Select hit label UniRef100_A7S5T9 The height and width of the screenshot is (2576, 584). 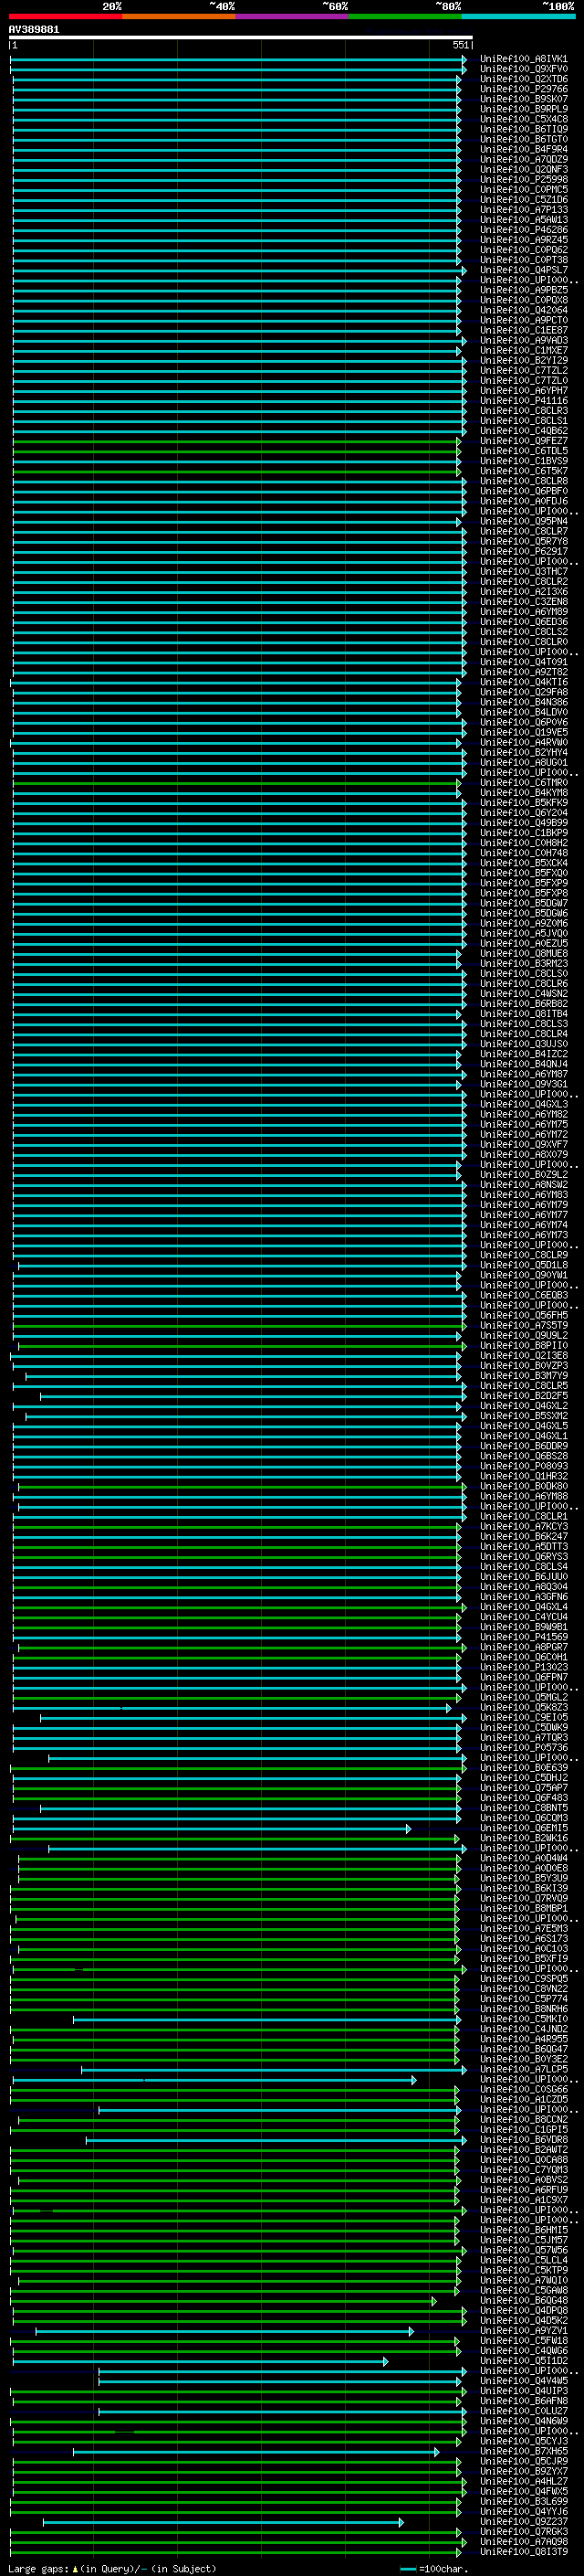pyautogui.click(x=523, y=1326)
